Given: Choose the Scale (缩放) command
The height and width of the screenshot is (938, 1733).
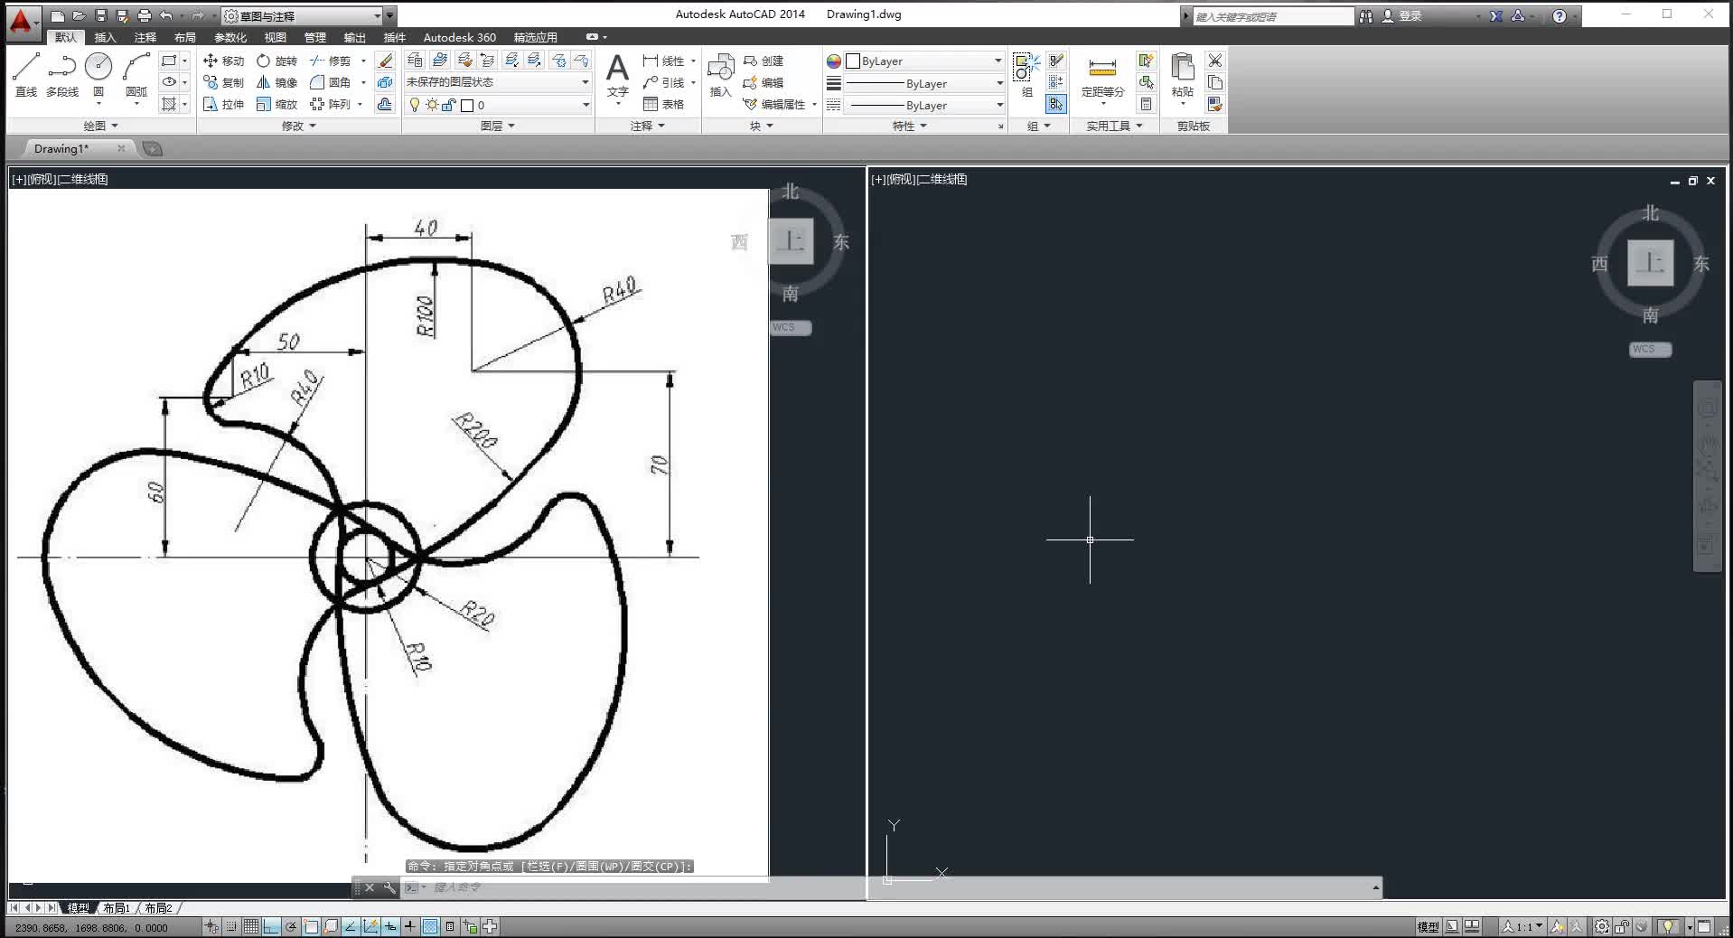Looking at the screenshot, I should pyautogui.click(x=276, y=104).
